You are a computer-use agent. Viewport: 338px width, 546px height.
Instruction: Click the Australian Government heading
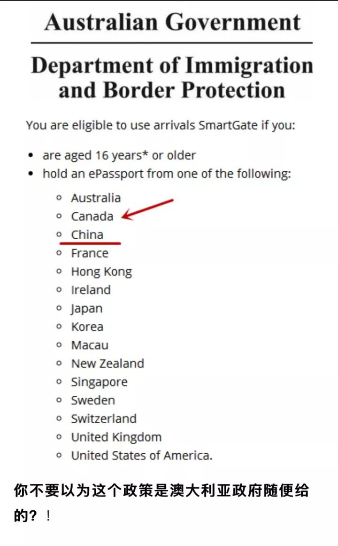pyautogui.click(x=172, y=22)
